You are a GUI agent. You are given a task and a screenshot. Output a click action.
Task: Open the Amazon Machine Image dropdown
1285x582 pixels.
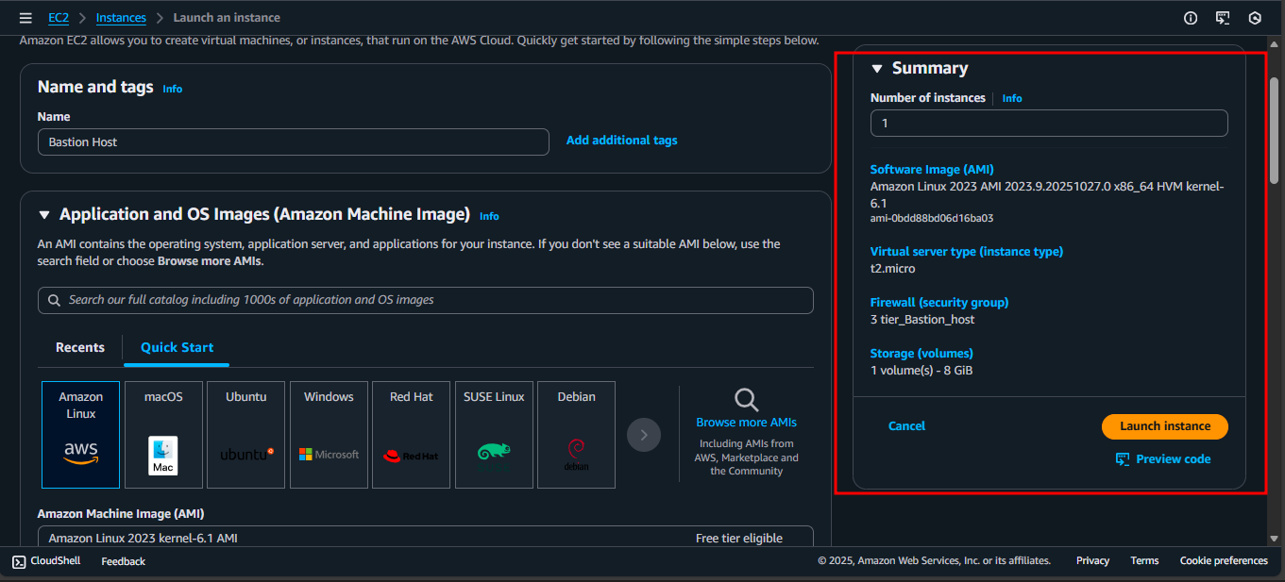(x=426, y=538)
